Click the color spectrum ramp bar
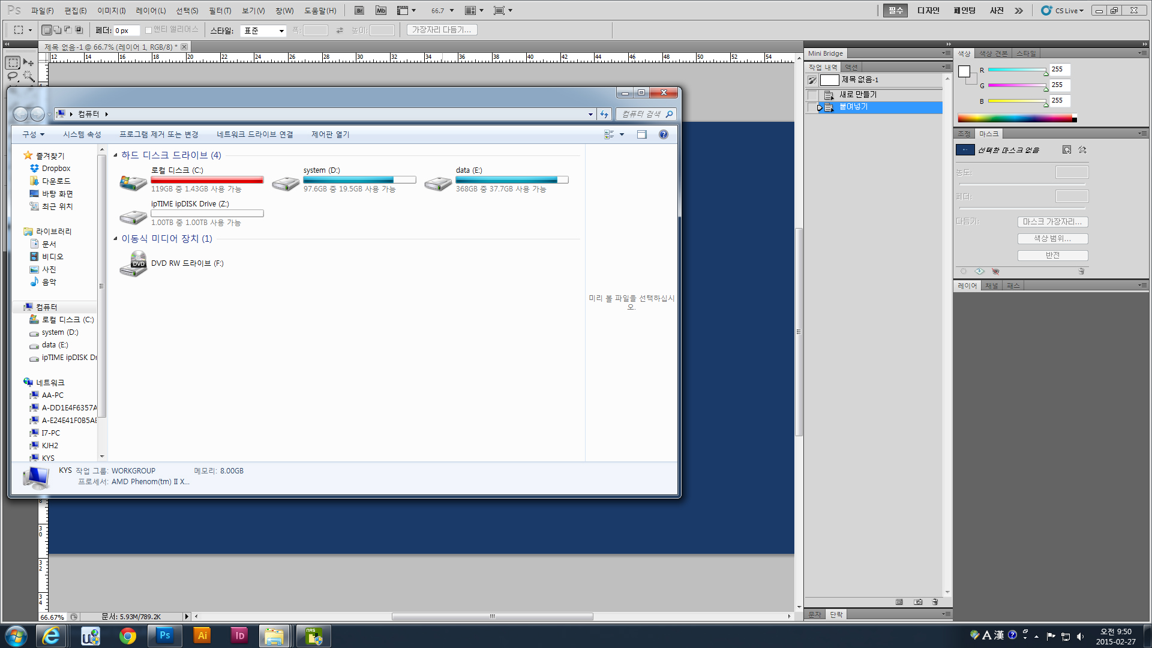 click(x=1017, y=118)
